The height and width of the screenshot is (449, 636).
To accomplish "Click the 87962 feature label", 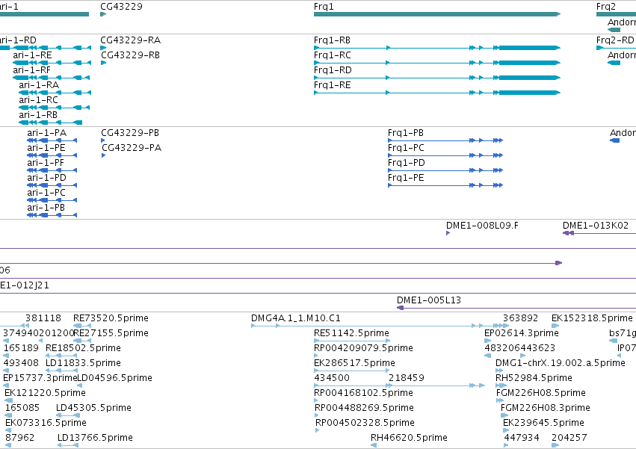I will coord(20,438).
